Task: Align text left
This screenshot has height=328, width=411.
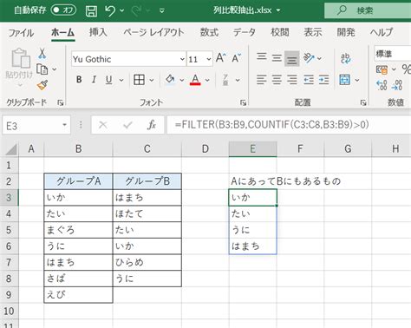Action: [x=262, y=80]
